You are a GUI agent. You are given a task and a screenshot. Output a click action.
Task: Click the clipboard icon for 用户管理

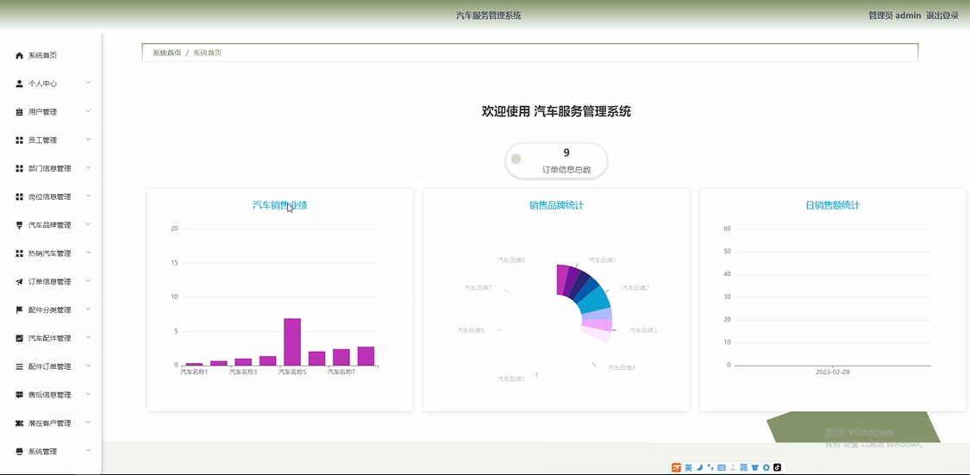pyautogui.click(x=19, y=112)
